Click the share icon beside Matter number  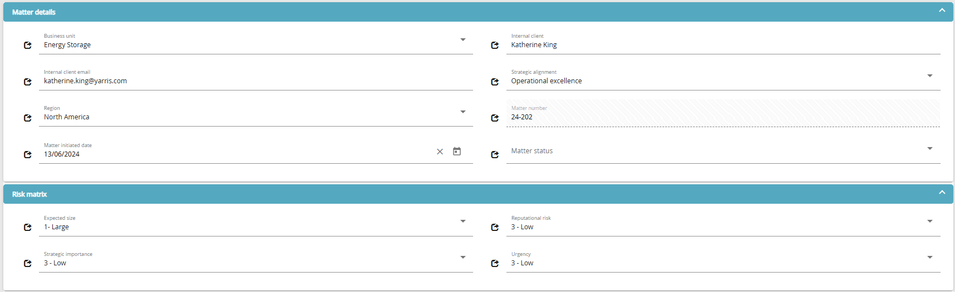pos(495,118)
